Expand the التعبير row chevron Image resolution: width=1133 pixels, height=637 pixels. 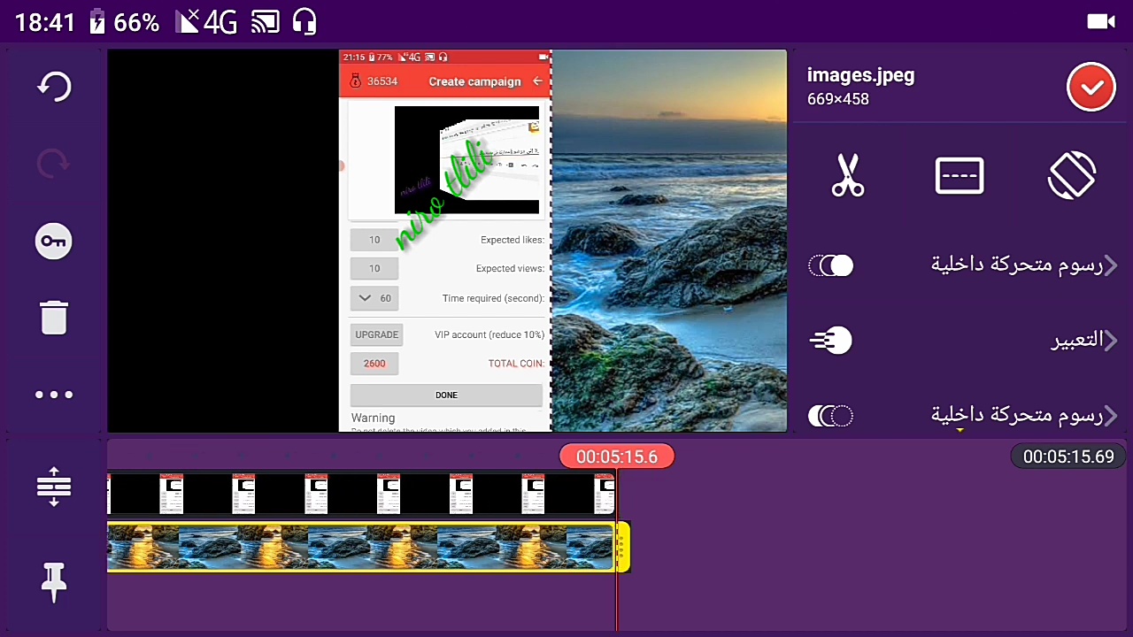(x=1110, y=341)
